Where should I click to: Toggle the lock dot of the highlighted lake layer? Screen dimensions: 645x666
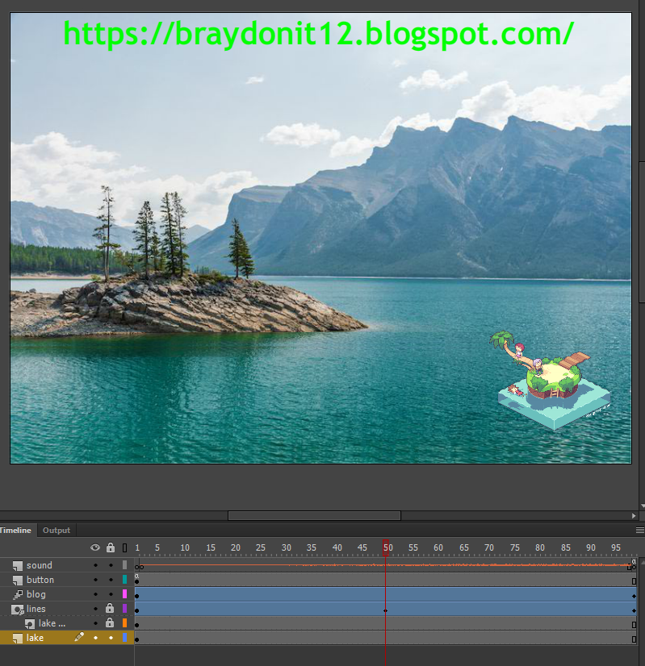111,638
